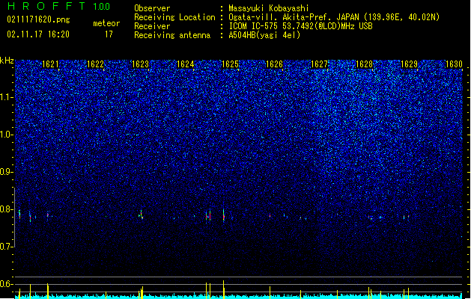The width and height of the screenshot is (471, 299).
Task: Click observer name Masayuki Kobayashi
Action: click(269, 8)
